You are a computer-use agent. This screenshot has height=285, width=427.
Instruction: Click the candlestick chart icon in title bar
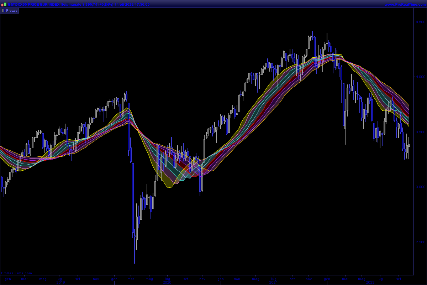point(4,4)
